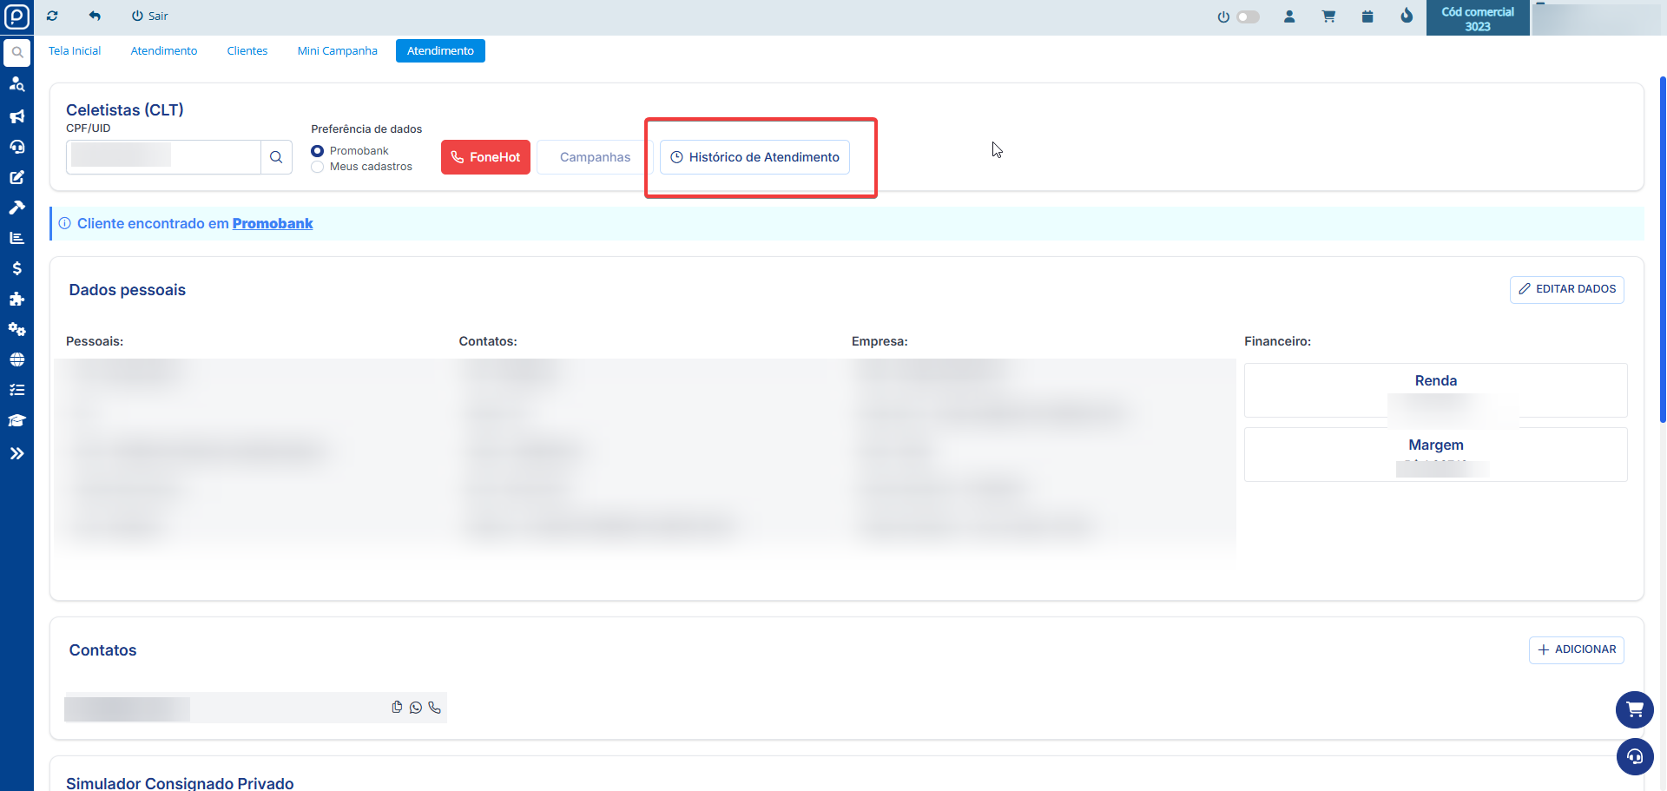Click the graduation cap sidebar icon
Viewport: 1667px width, 791px height.
[x=16, y=421]
